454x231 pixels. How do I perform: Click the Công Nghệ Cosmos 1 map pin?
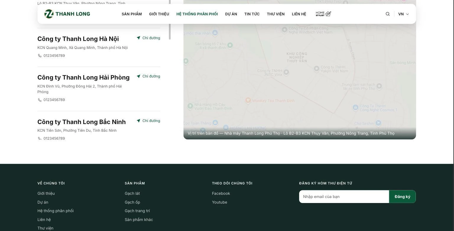[356, 107]
